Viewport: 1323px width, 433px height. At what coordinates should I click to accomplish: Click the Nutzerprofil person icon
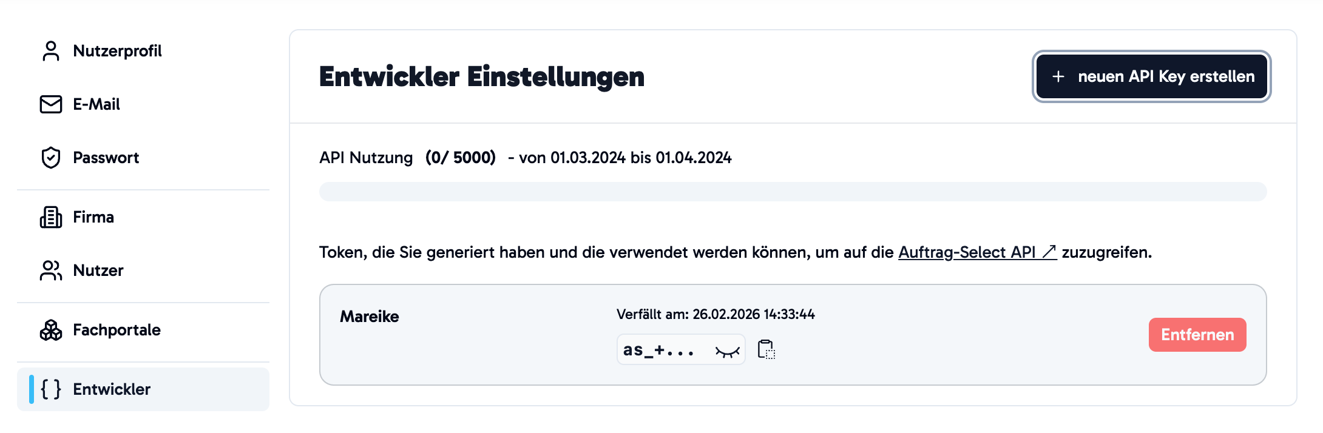pyautogui.click(x=51, y=51)
